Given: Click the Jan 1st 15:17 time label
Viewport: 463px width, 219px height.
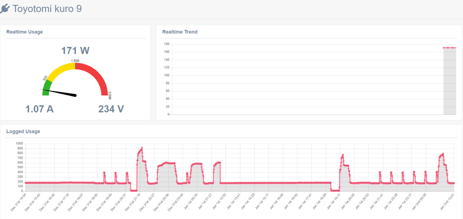Looking at the screenshot, I should pyautogui.click(x=261, y=201).
